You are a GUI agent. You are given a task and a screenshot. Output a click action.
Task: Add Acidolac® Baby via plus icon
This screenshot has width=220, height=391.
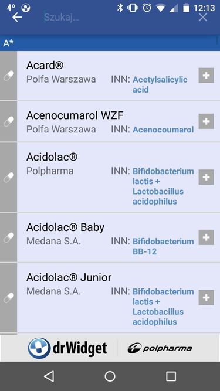206,237
